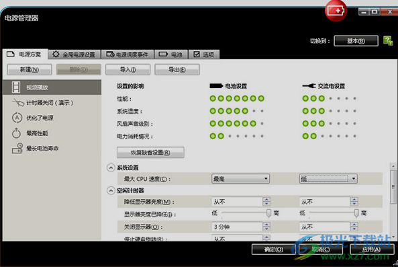Image resolution: width=398 pixels, height=267 pixels.
Task: Click the scrollbar up arrow in settings
Action: click(x=393, y=166)
